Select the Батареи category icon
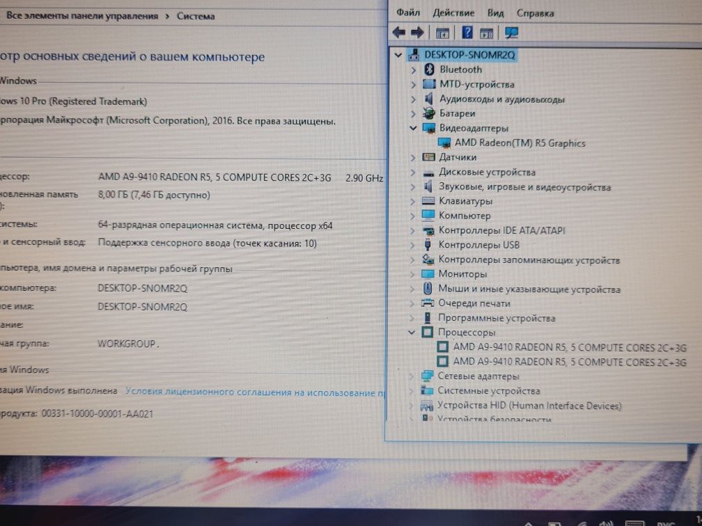The image size is (702, 526). tap(429, 113)
